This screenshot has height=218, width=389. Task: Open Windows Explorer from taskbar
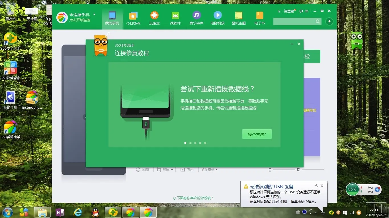[x=42, y=212]
